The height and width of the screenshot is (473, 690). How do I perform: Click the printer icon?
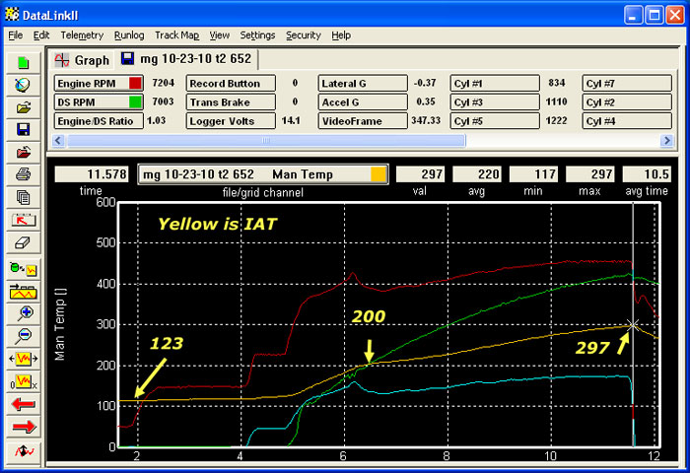tap(24, 174)
